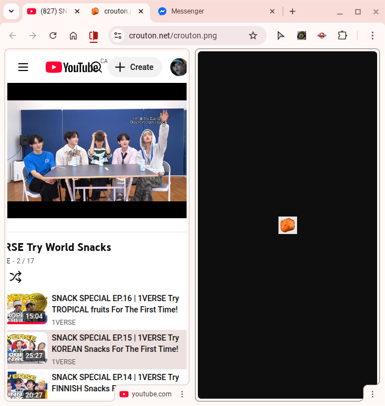Open a new browser tab

[x=293, y=11]
